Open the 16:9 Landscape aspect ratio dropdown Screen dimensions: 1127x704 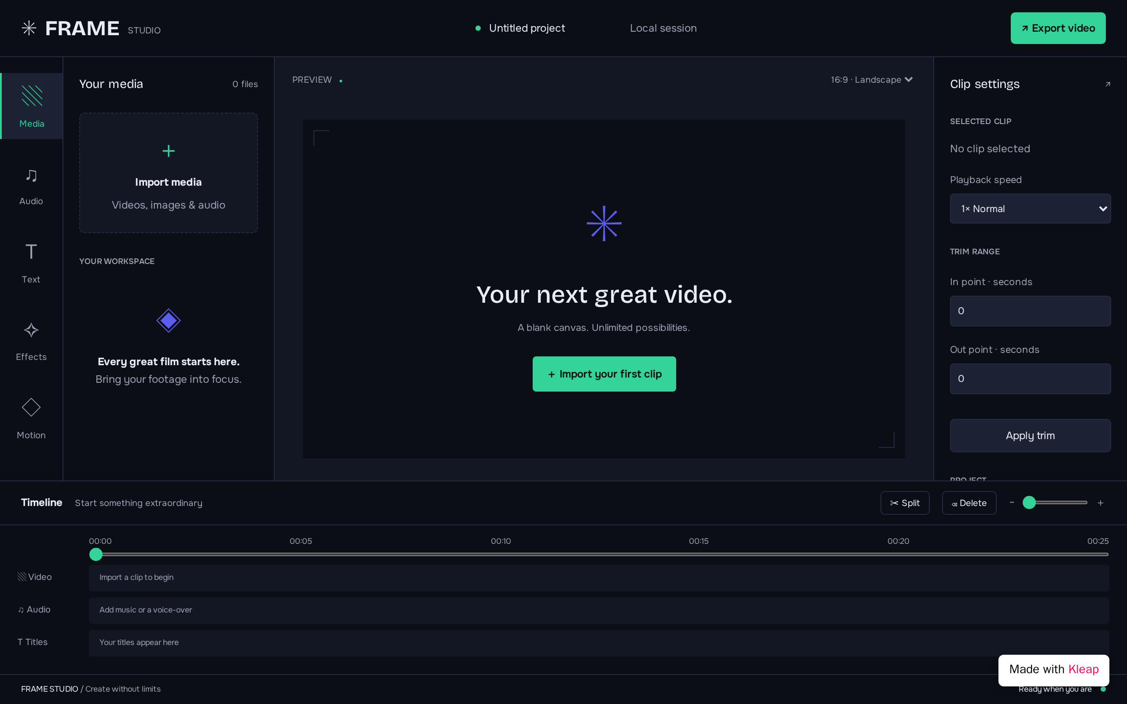pos(871,80)
